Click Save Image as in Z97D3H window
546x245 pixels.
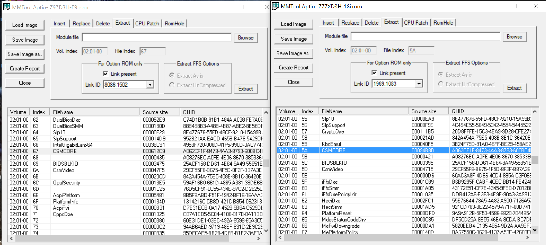25,54
